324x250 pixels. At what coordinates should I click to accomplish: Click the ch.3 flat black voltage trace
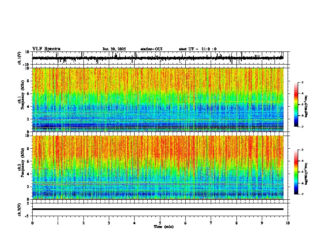[158, 209]
